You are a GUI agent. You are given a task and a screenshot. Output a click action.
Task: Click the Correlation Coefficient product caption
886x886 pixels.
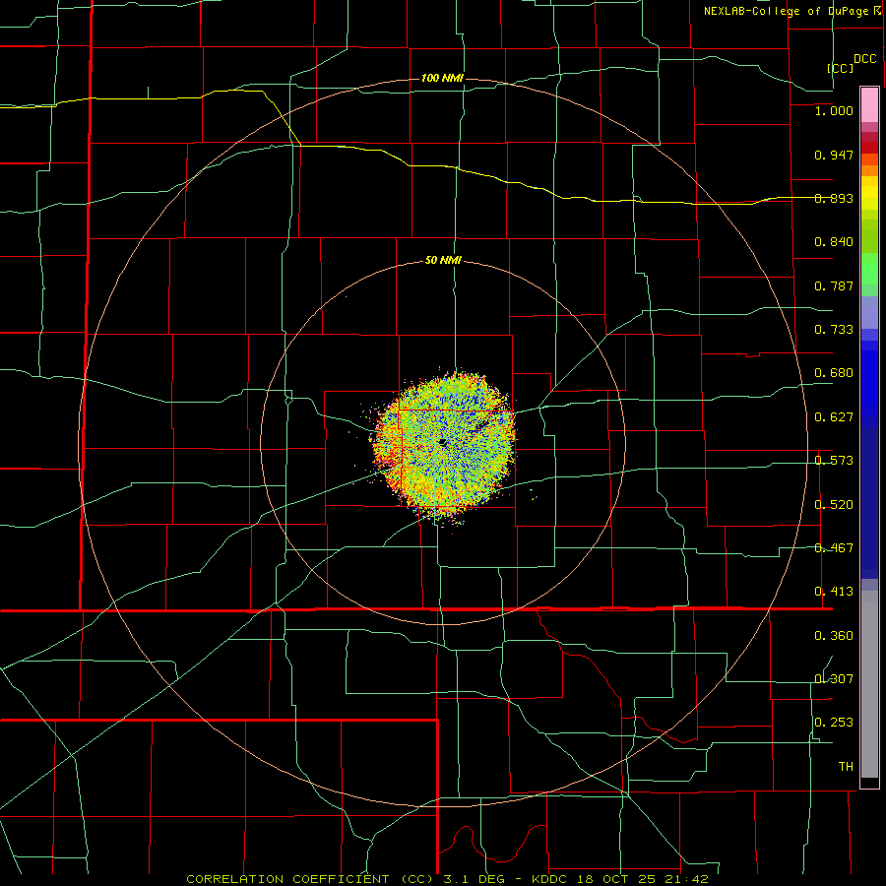coord(447,879)
